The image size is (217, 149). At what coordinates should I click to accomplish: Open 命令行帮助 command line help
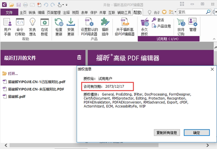pos(20,27)
